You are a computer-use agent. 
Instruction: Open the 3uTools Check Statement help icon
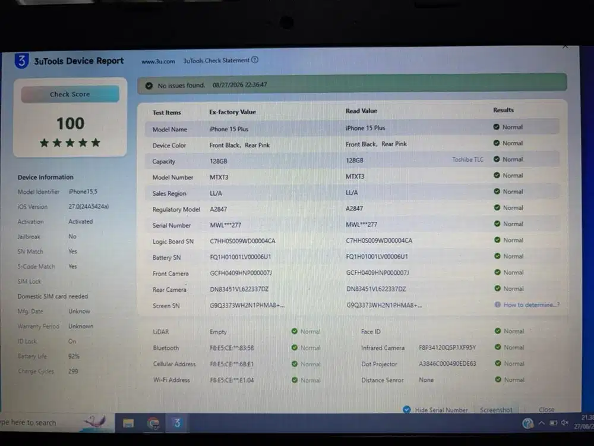[255, 60]
